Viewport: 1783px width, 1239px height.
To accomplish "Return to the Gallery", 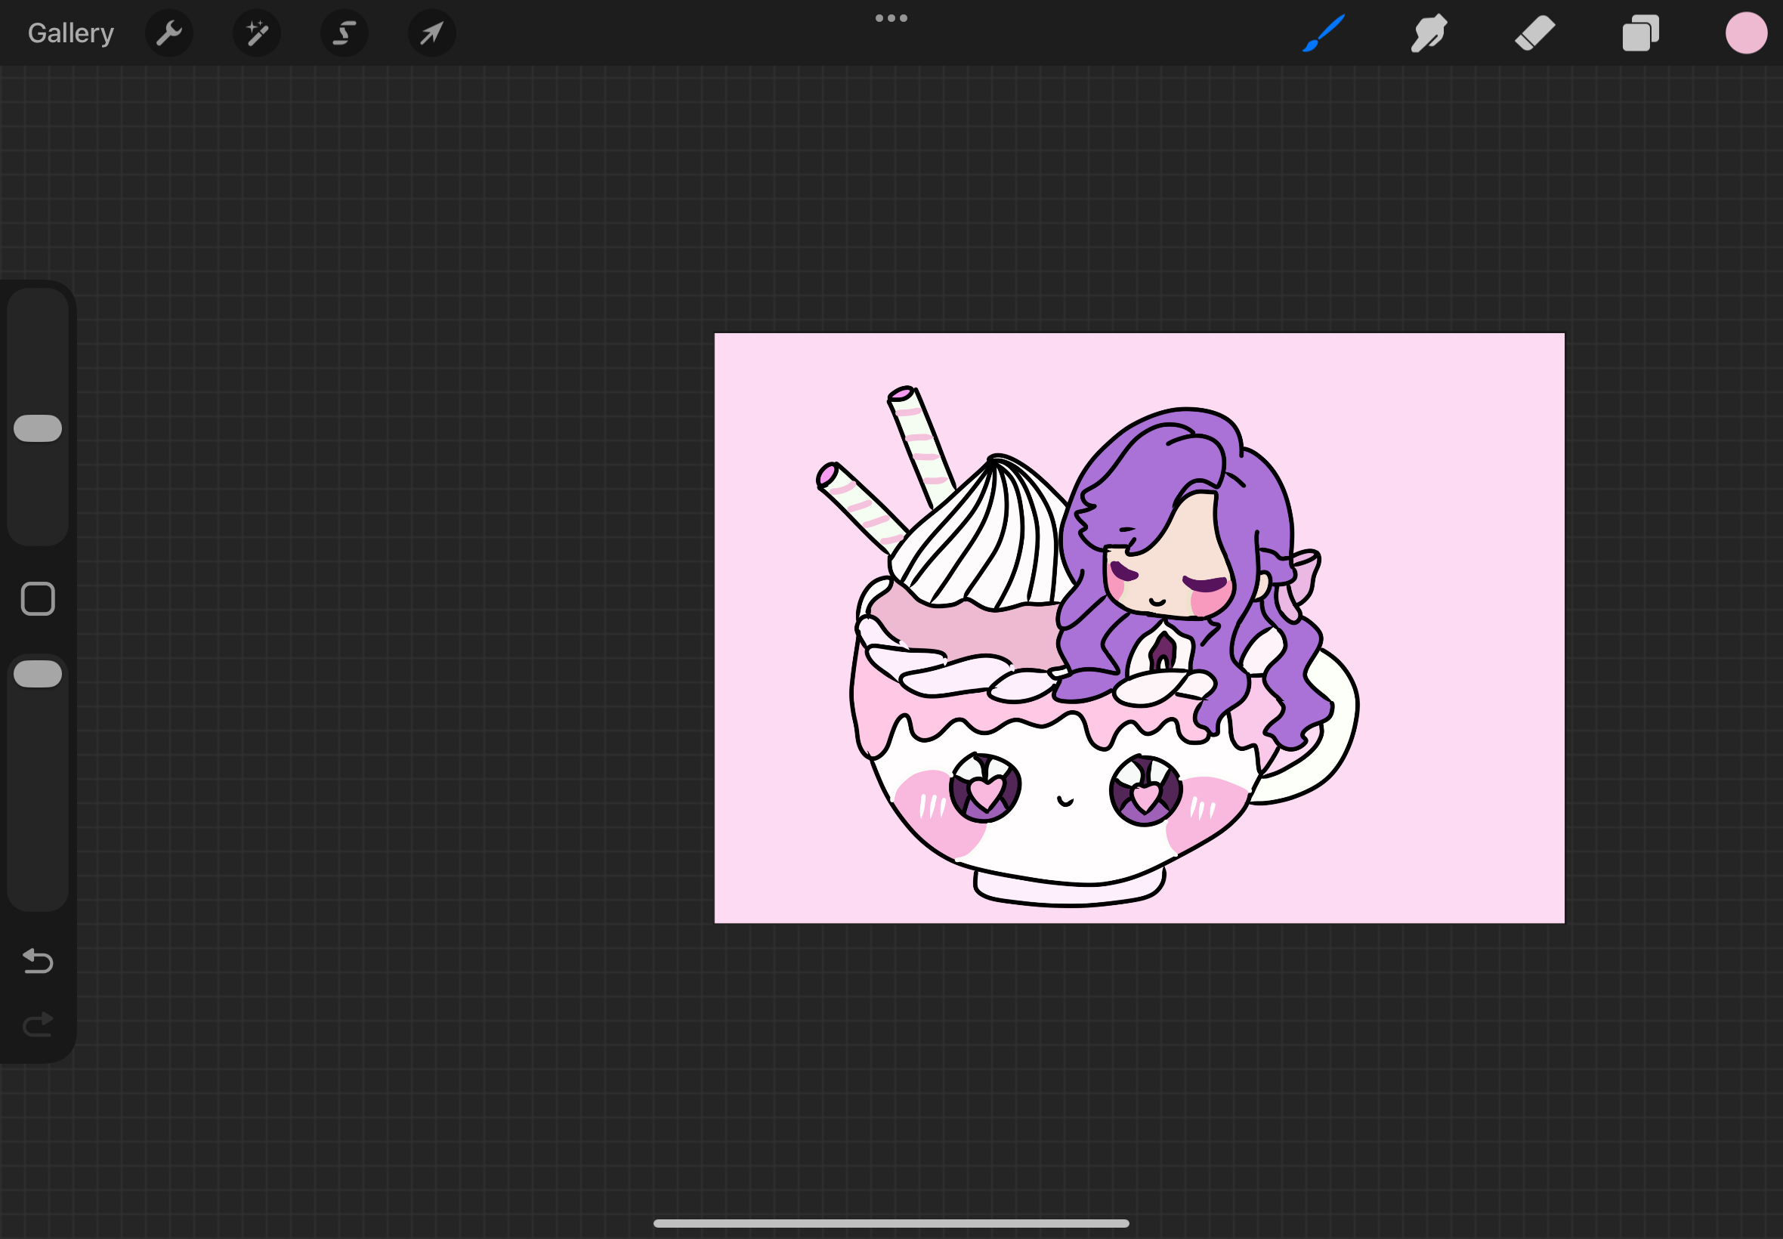I will coord(70,33).
